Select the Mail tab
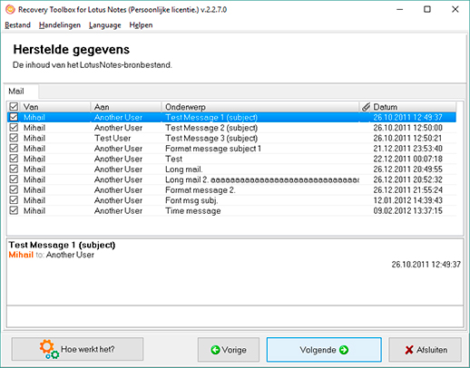Image resolution: width=470 pixels, height=368 pixels. point(21,92)
